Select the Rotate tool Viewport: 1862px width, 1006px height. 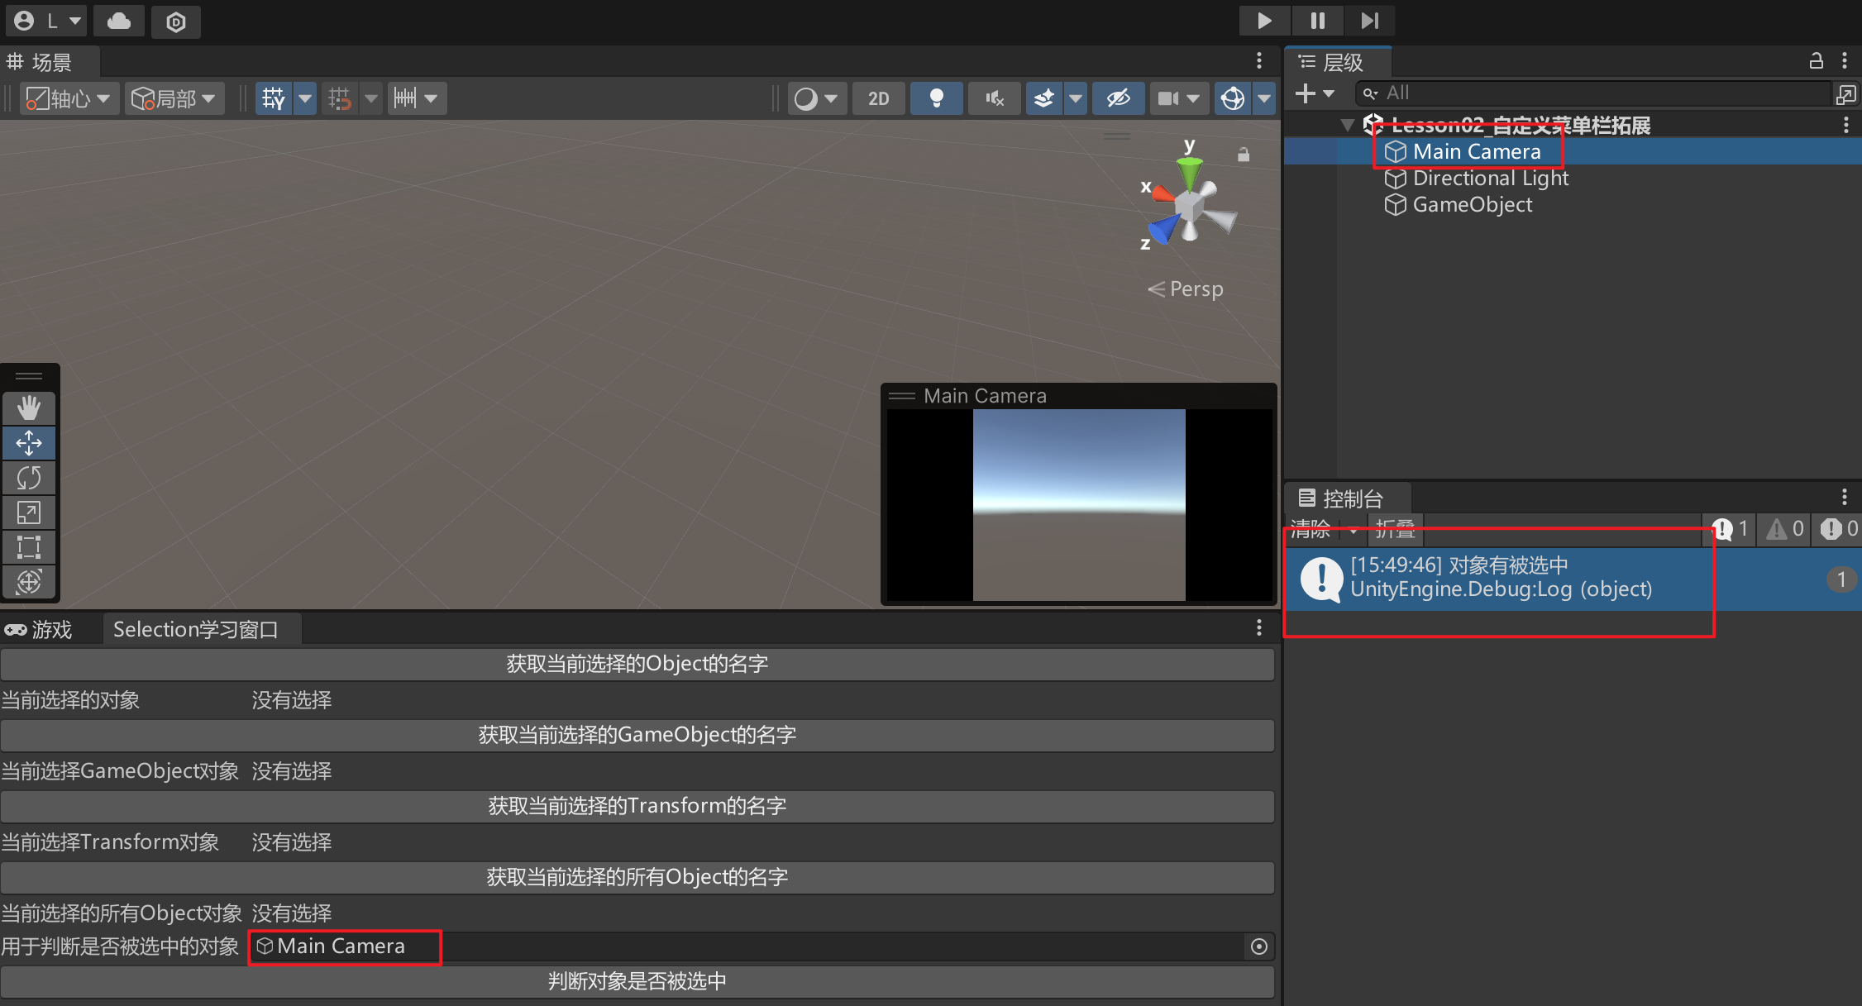(29, 477)
